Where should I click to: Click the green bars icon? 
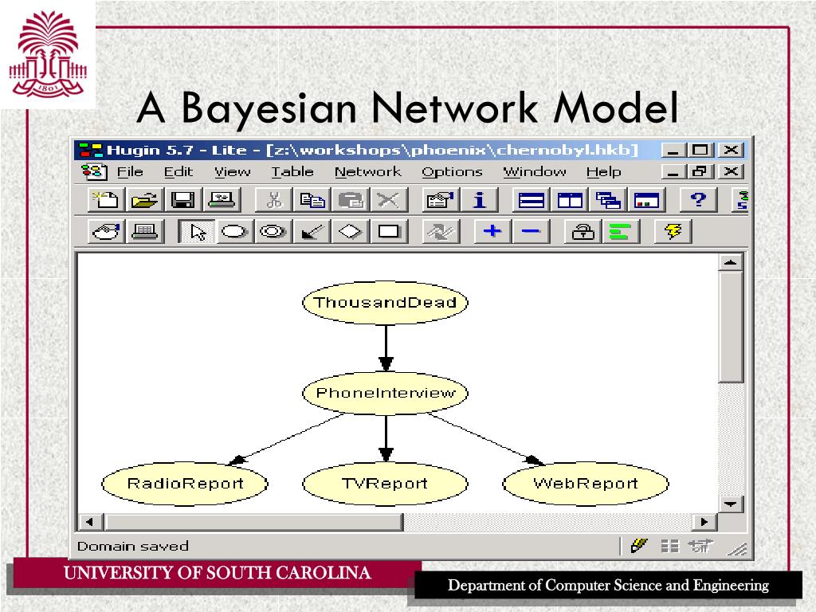point(620,232)
